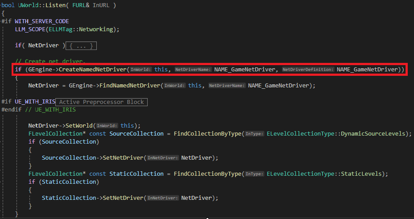This screenshot has width=414, height=219.
Task: Click 'FindCollectionByType' on StaticLevels line
Action: coord(207,174)
